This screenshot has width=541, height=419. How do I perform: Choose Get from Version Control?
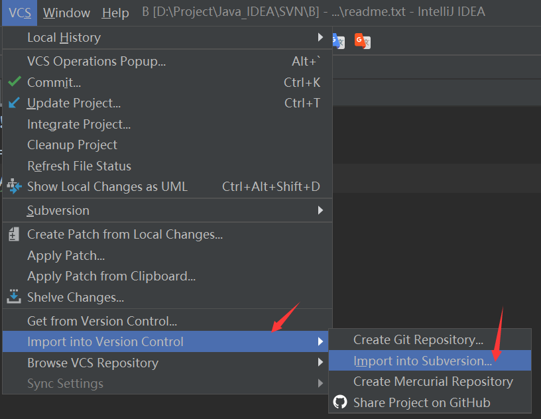102,321
